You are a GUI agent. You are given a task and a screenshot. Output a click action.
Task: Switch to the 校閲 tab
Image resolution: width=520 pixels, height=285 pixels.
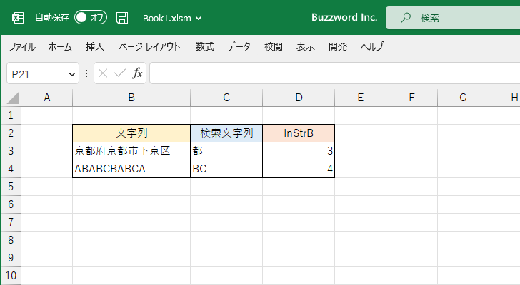point(274,46)
